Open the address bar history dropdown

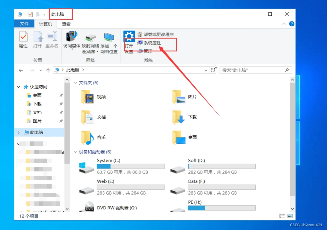[x=205, y=70]
